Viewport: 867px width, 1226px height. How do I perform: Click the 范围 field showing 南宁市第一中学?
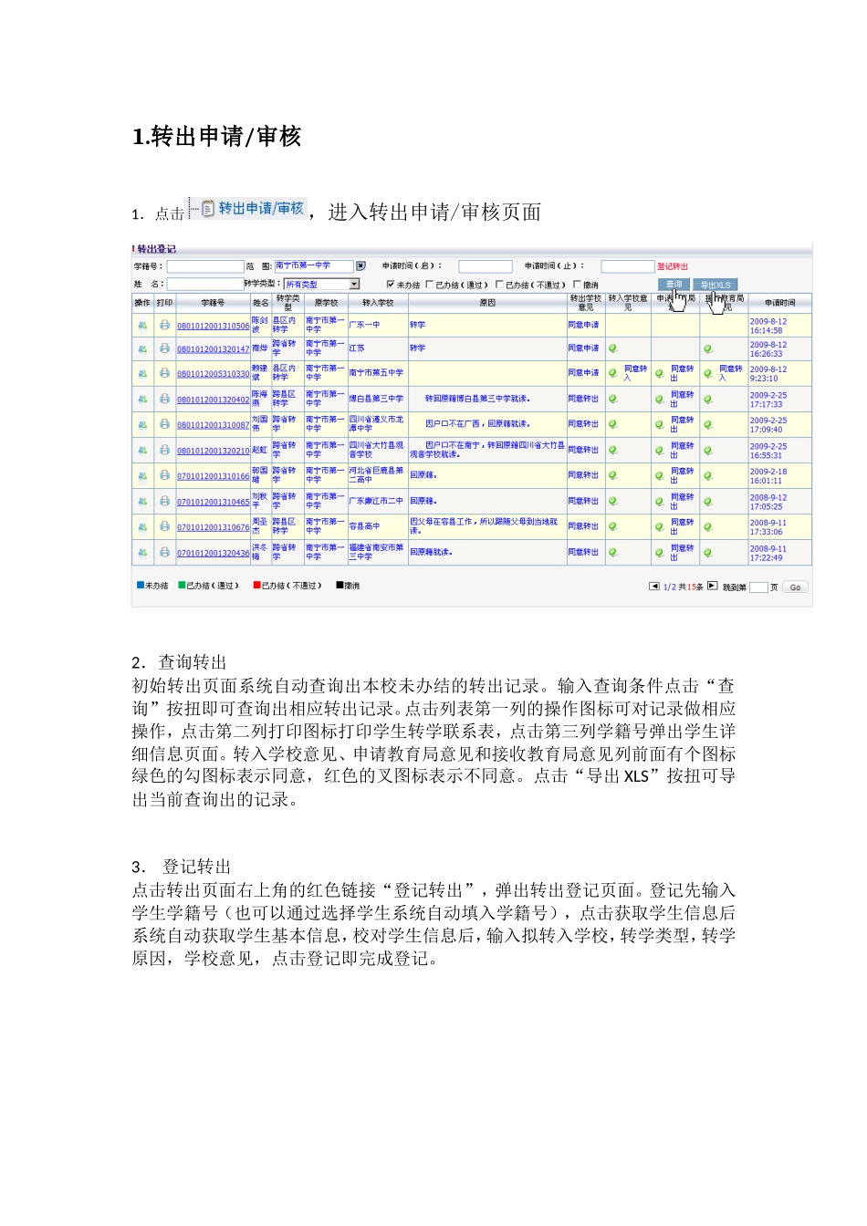(314, 265)
